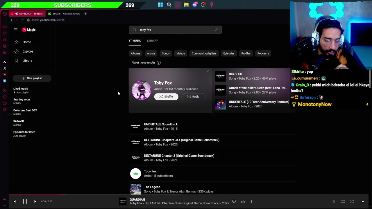Open Windows taskbar search

pos(169,5)
